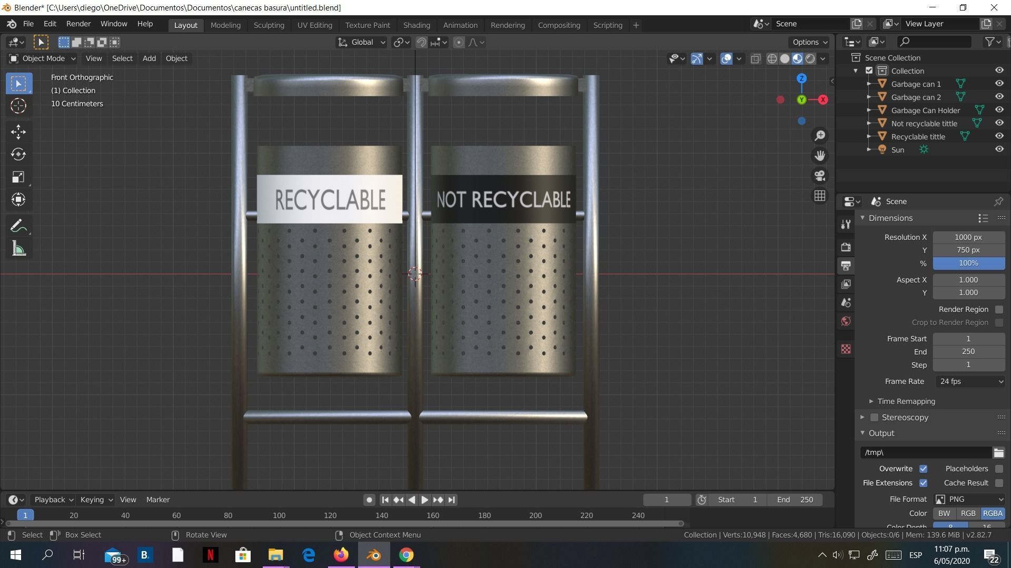The width and height of the screenshot is (1011, 568).
Task: Open the Frame Rate dropdown
Action: [970, 381]
